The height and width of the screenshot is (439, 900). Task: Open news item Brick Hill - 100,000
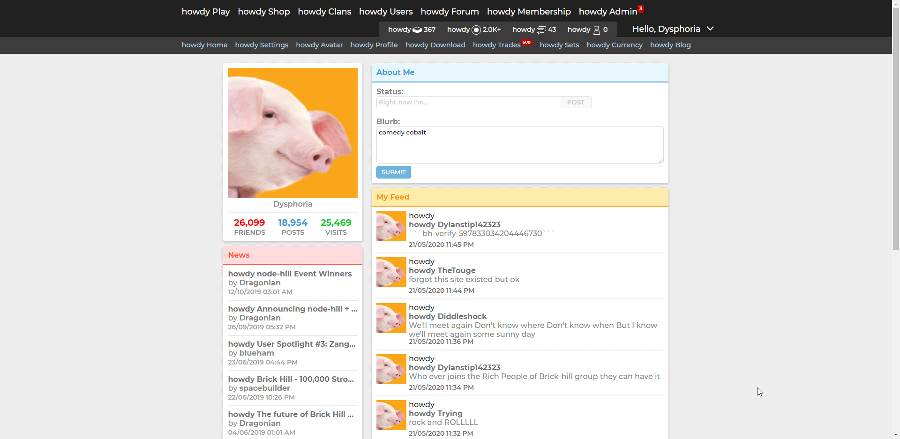pos(291,379)
